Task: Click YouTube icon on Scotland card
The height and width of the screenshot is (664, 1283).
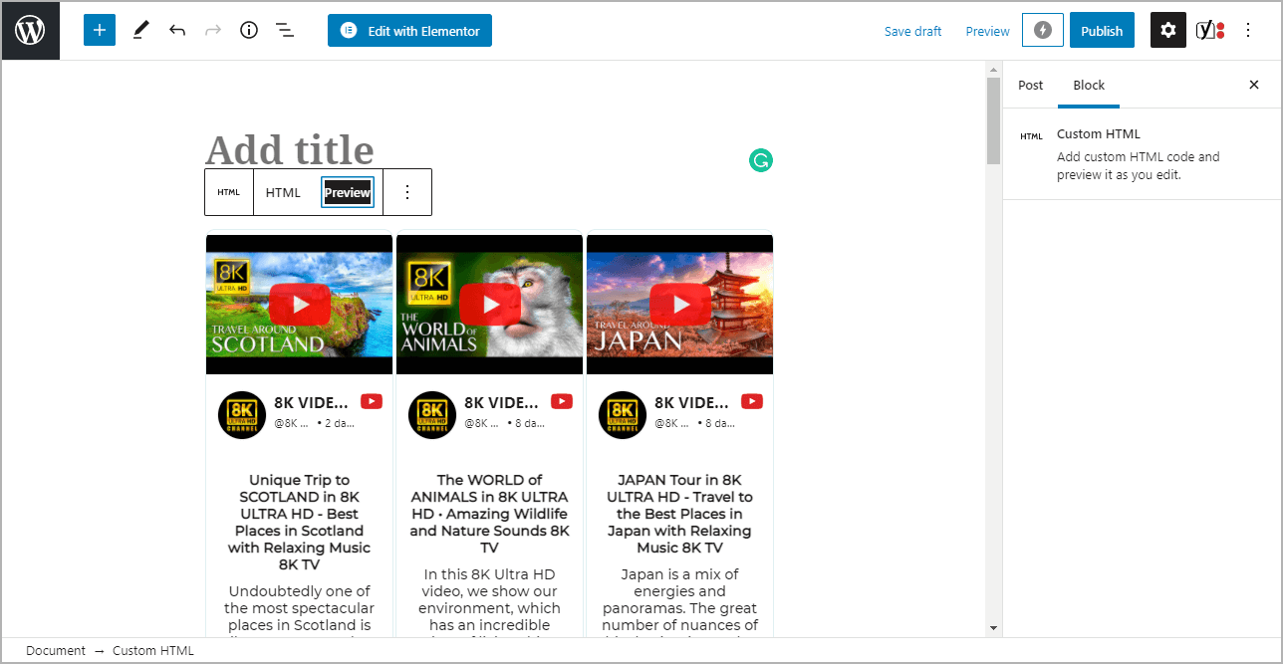Action: coord(372,401)
